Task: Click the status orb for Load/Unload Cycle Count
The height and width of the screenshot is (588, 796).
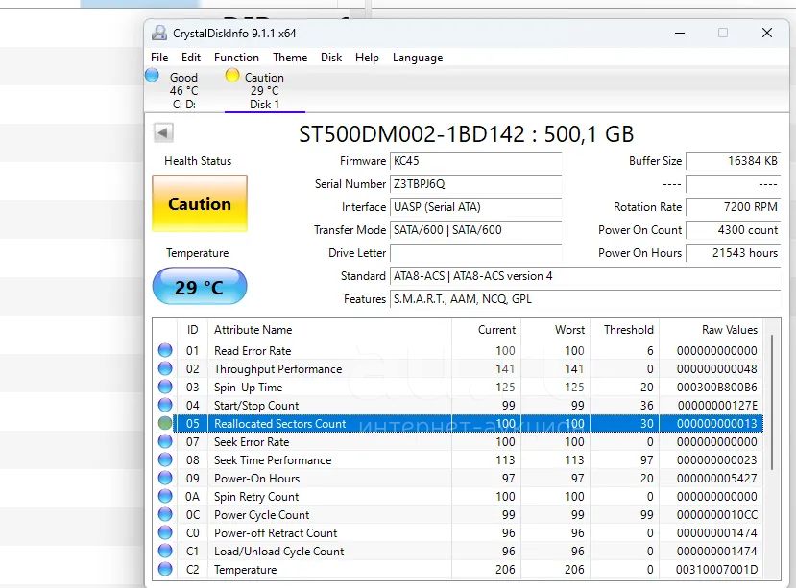Action: tap(165, 551)
